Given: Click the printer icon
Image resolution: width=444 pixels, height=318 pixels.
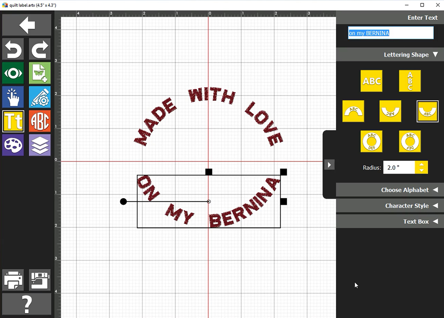Looking at the screenshot, I should [x=13, y=280].
